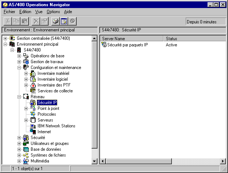
Task: Click the Inventaire des PTF icon
Action: click(x=33, y=85)
